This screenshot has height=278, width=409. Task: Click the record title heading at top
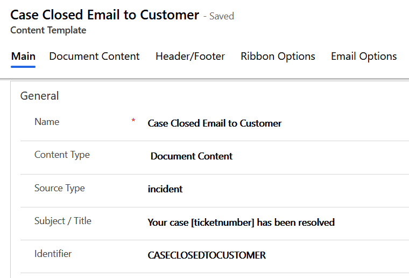(x=104, y=15)
